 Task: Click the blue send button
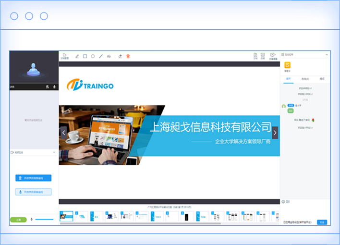coord(322,222)
